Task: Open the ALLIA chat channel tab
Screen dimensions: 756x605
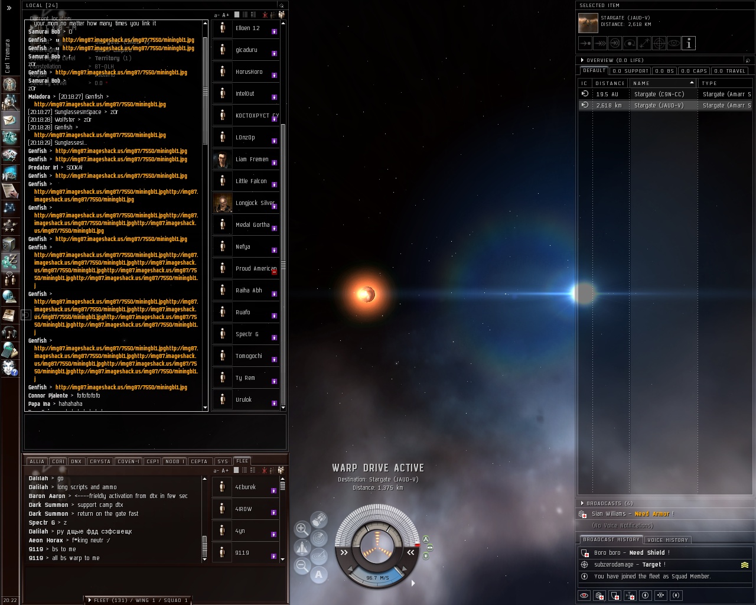Action: pos(37,461)
